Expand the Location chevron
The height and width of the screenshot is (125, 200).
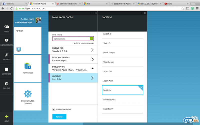click(92, 78)
